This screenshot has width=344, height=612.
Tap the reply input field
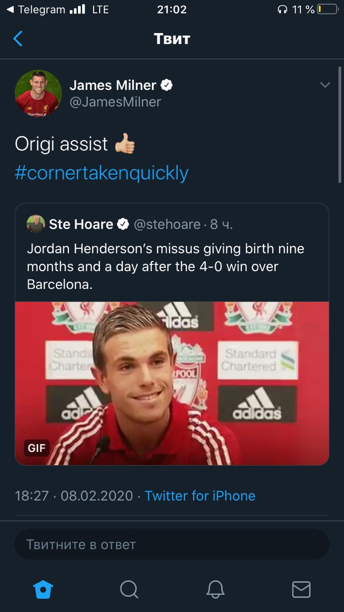click(x=172, y=544)
